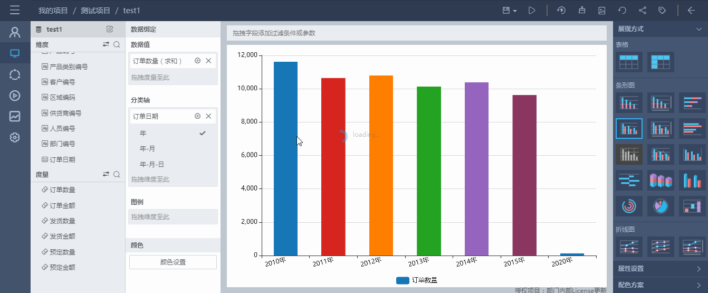
Task: Click the undo arrow icon
Action: click(x=623, y=10)
